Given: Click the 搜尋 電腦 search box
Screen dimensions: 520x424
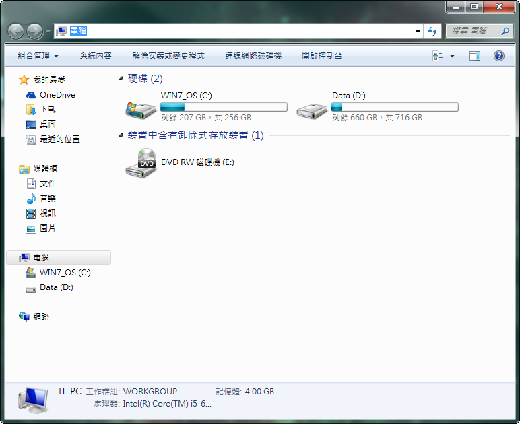Looking at the screenshot, I should 472,31.
